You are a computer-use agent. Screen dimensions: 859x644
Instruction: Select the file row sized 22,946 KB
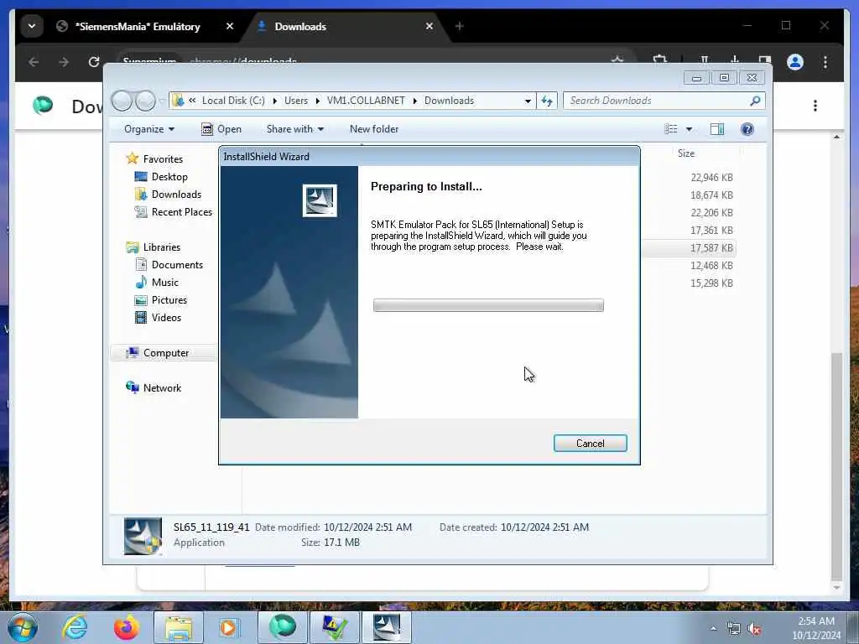[711, 178]
